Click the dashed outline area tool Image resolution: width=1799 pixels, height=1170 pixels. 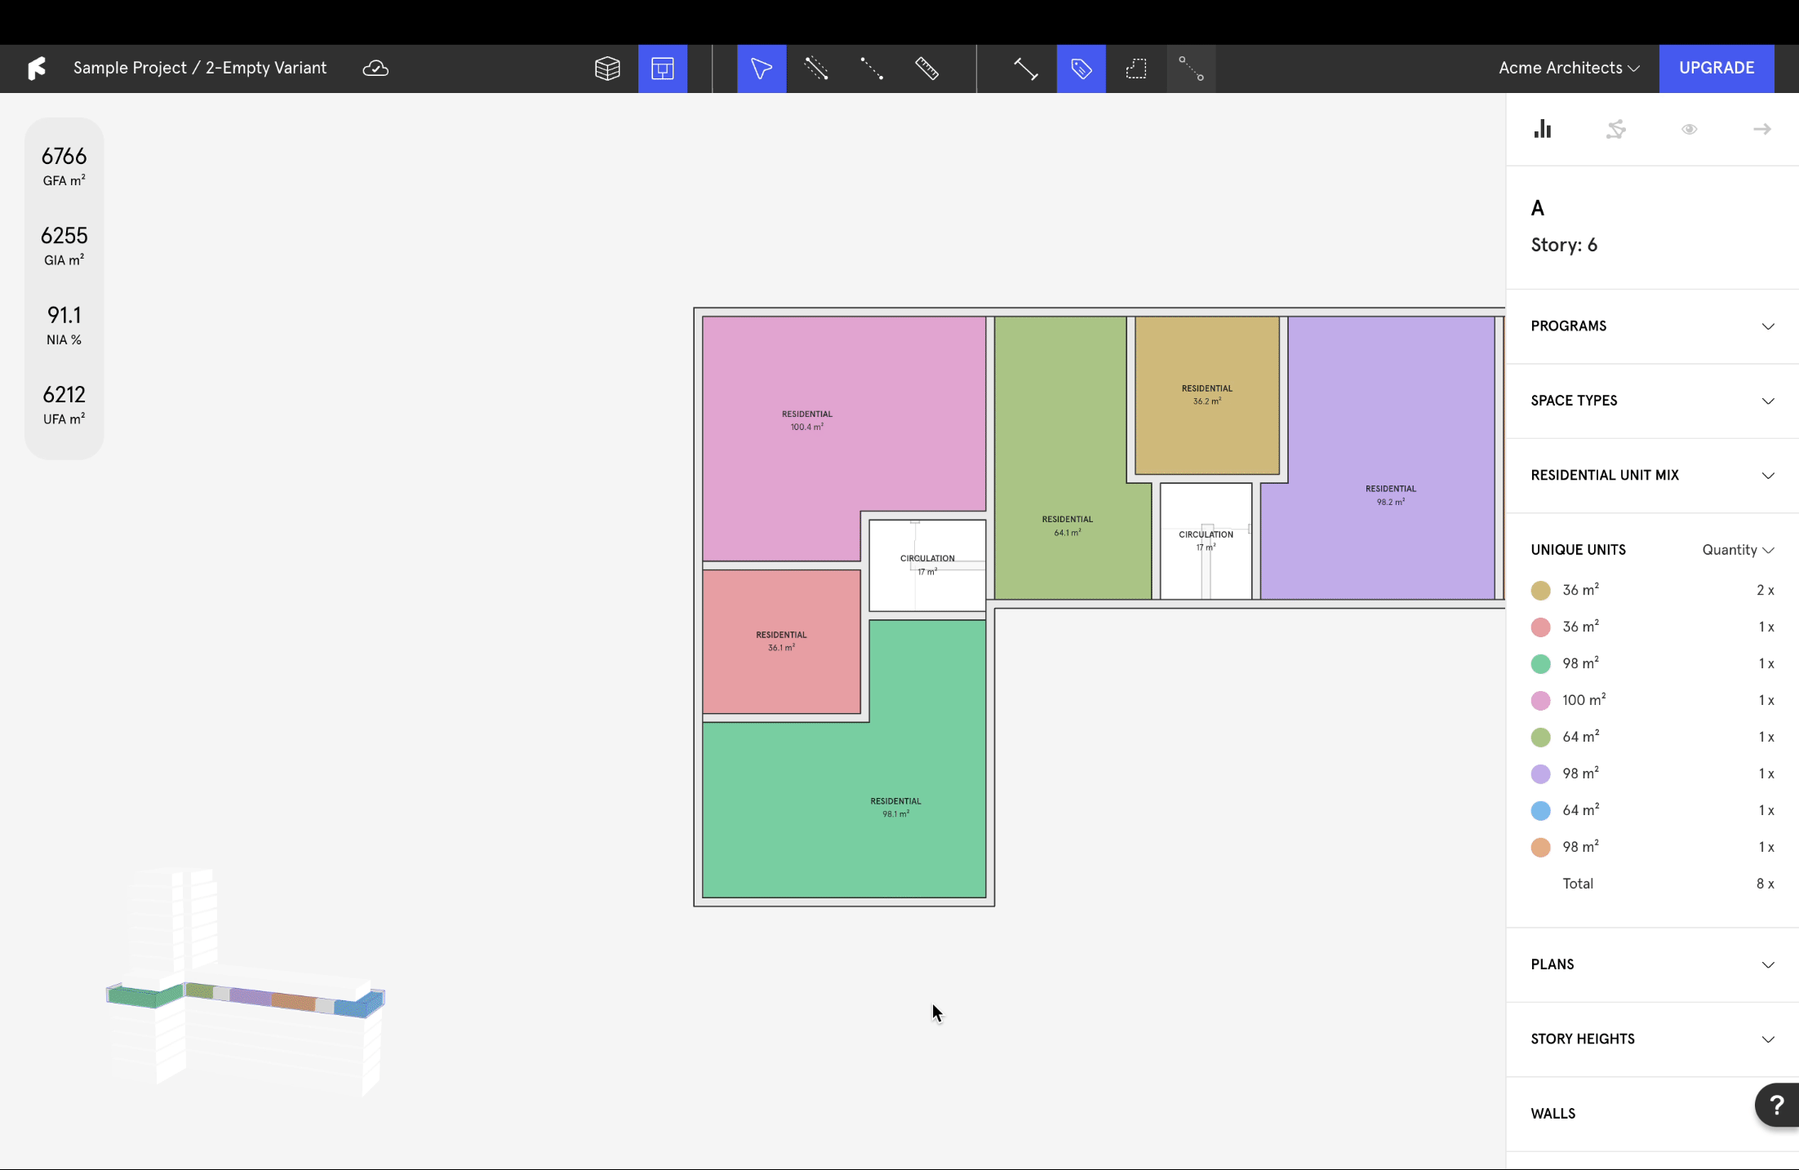click(x=1135, y=69)
